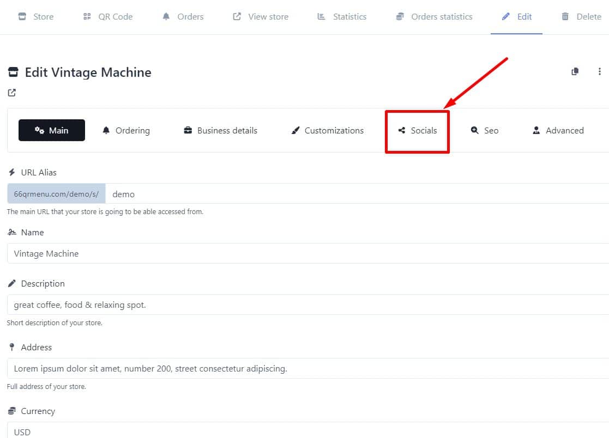This screenshot has width=609, height=438.
Task: Go to the Orders tab
Action: point(183,17)
